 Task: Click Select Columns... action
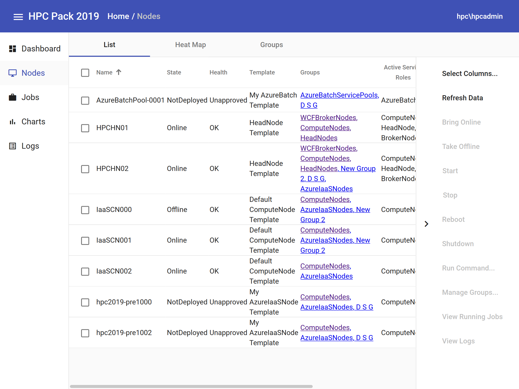470,73
